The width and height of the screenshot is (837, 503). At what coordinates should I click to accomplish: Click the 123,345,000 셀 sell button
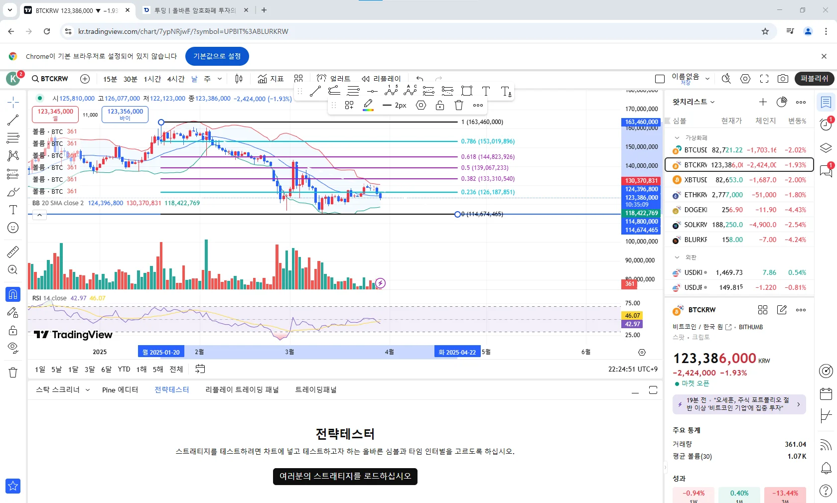pos(55,115)
